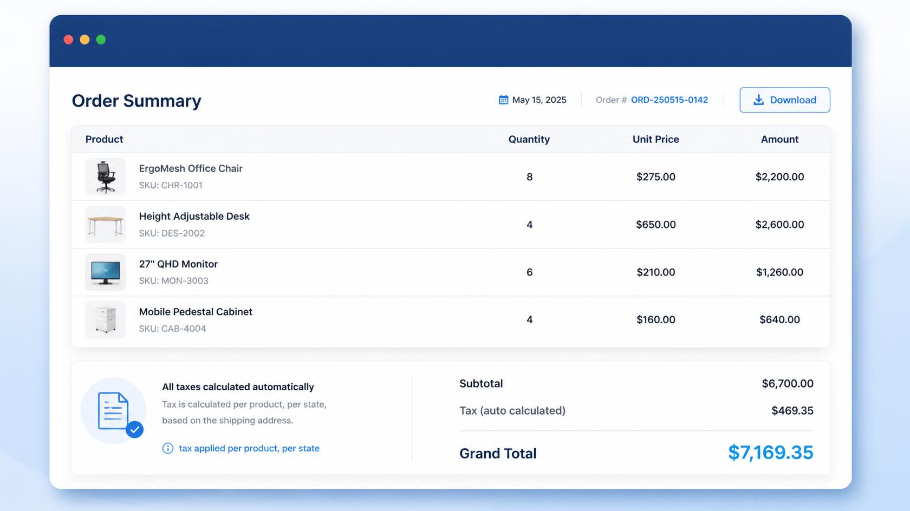The image size is (910, 511).
Task: Click the Height Adjustable Desk product name
Action: pyautogui.click(x=194, y=216)
